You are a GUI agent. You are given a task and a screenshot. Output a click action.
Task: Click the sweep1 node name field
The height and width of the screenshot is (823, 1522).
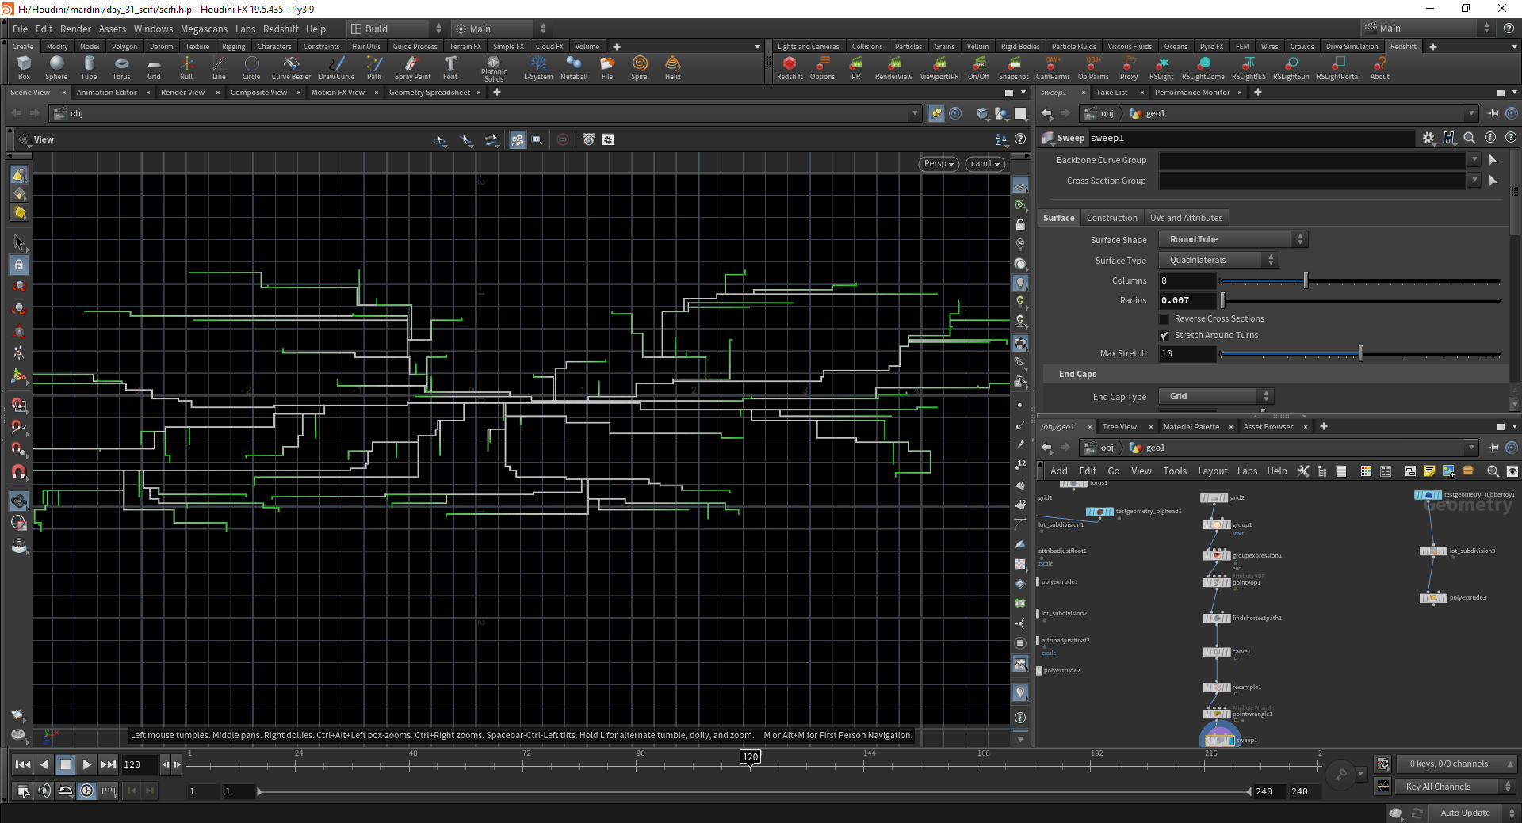tap(1251, 138)
